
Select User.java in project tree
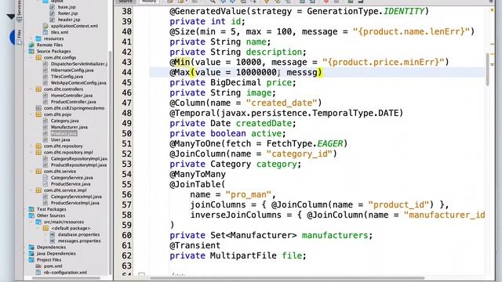pos(60,139)
